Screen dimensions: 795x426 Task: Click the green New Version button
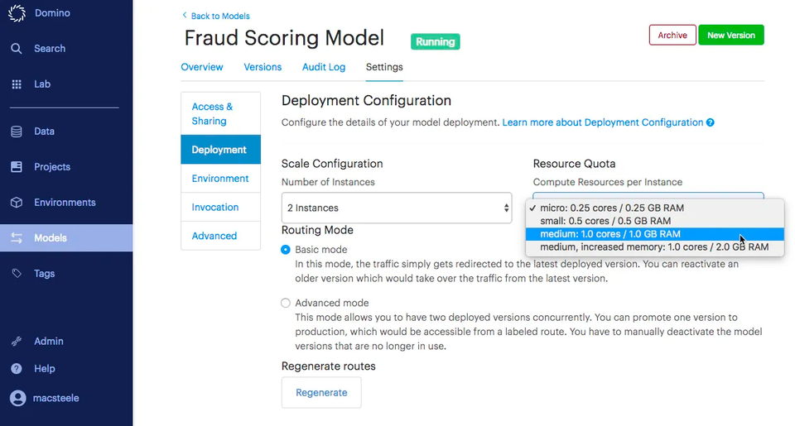pyautogui.click(x=730, y=36)
